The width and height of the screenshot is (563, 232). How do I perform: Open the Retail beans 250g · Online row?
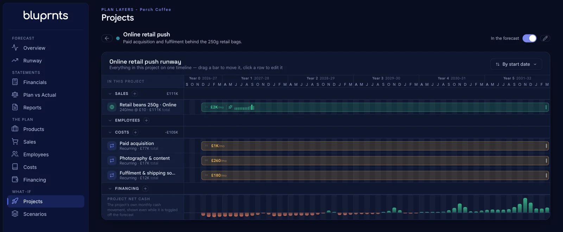[x=143, y=107]
